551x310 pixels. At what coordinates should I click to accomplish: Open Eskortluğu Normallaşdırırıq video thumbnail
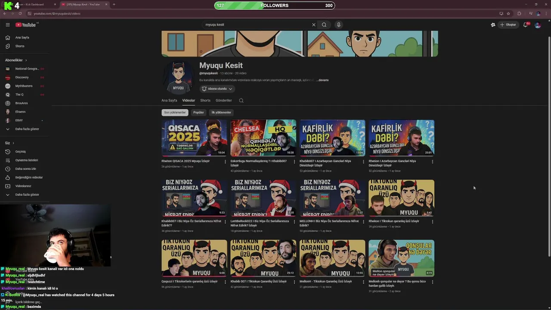point(263,138)
